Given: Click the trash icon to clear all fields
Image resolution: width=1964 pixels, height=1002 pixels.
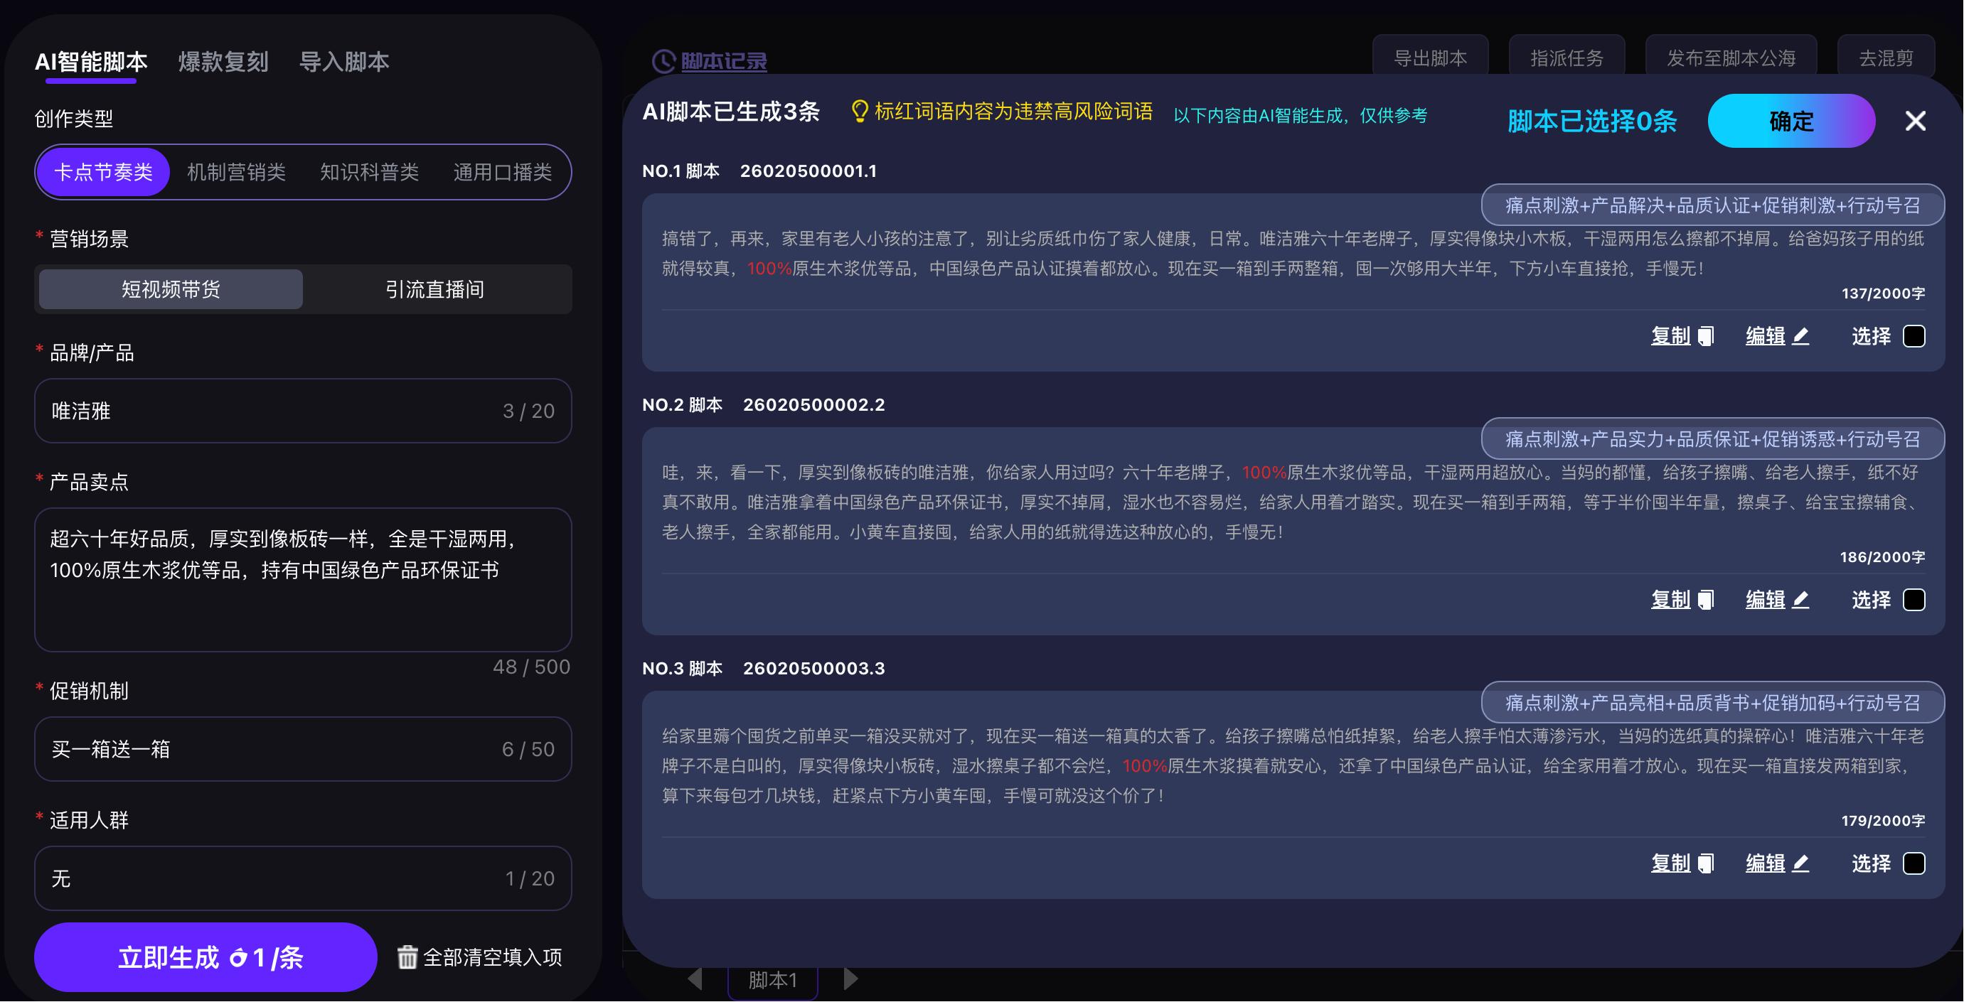Looking at the screenshot, I should (407, 957).
